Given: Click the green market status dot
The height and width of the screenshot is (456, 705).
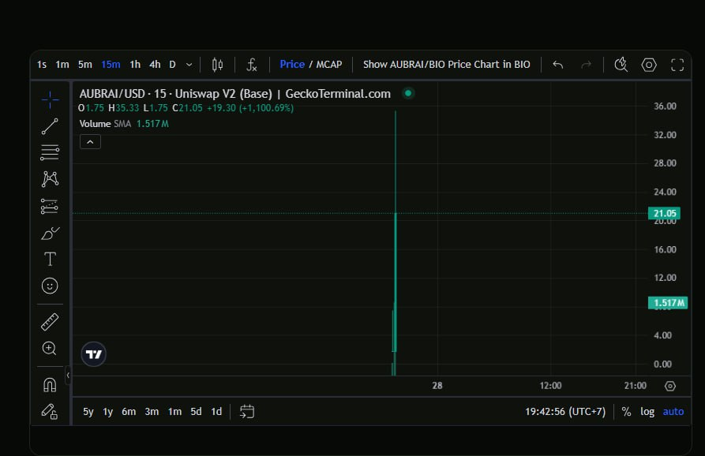Looking at the screenshot, I should point(408,93).
